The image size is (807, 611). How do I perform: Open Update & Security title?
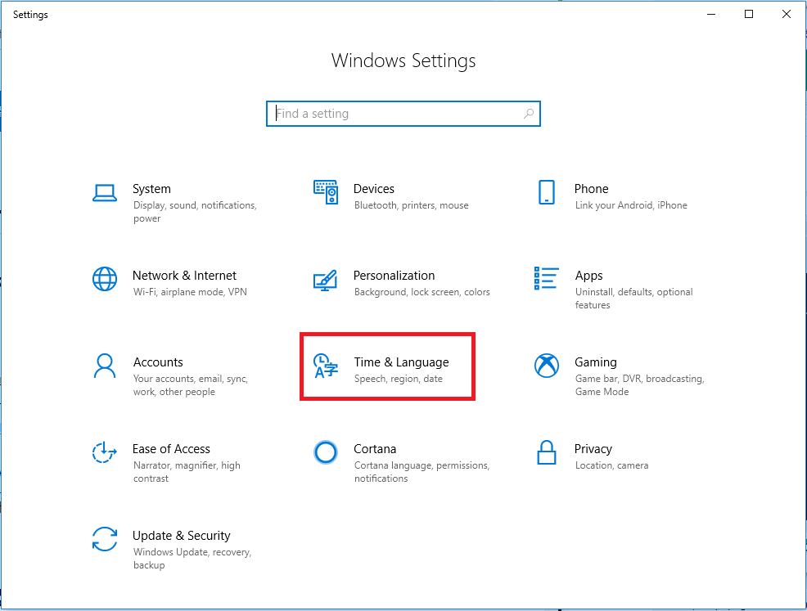point(182,536)
